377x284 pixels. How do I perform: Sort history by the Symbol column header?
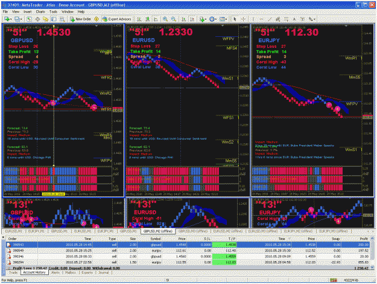[x=151, y=239]
